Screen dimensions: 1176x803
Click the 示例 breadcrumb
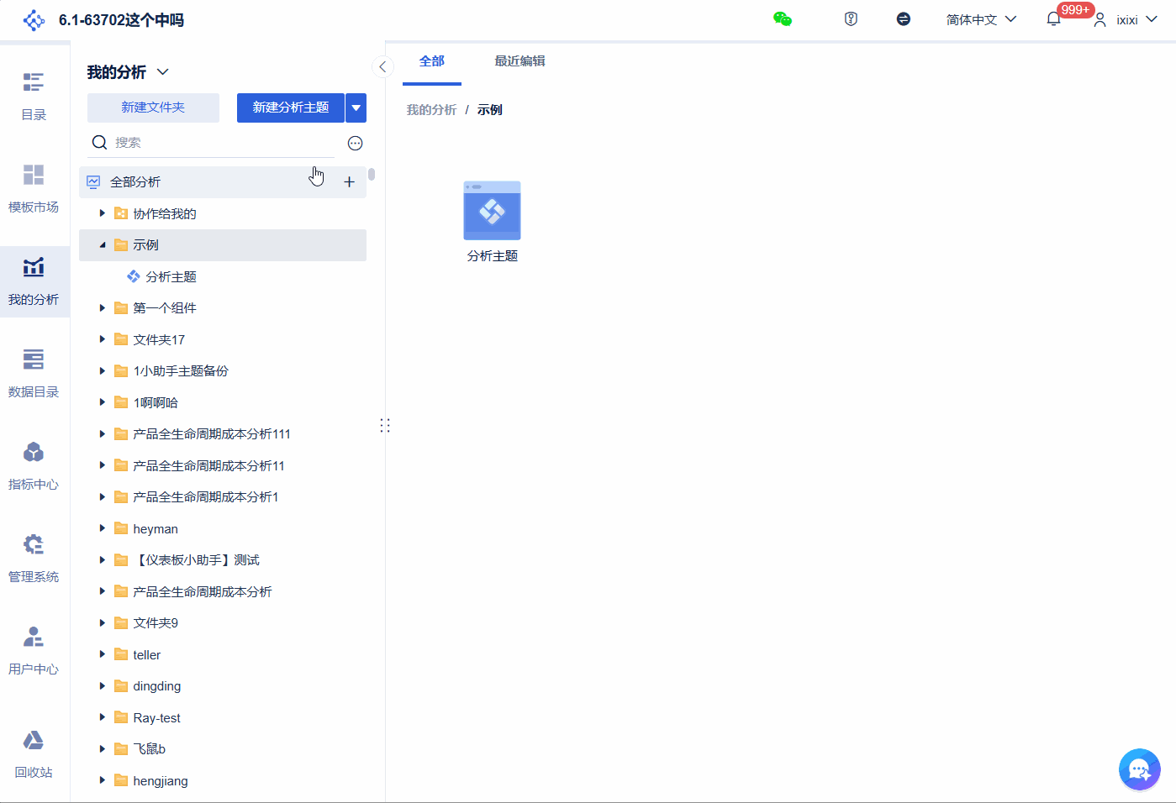(x=490, y=110)
